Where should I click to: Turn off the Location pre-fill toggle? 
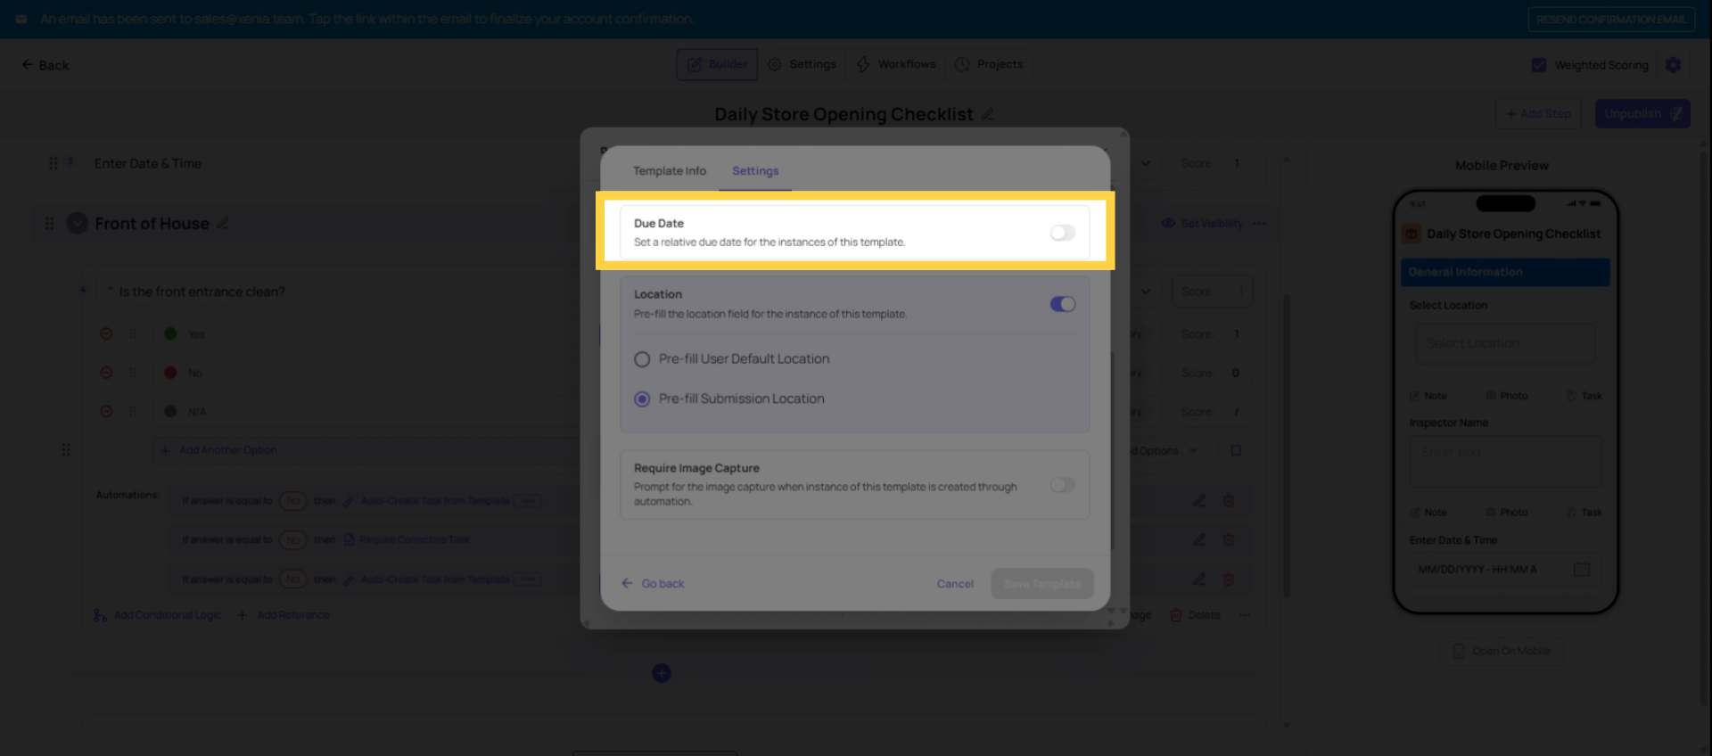pos(1062,304)
